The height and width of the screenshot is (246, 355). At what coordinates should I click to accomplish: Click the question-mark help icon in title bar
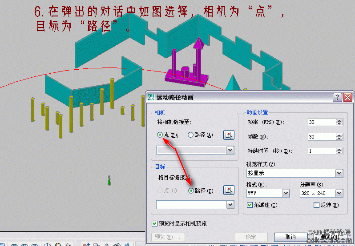coord(337,97)
